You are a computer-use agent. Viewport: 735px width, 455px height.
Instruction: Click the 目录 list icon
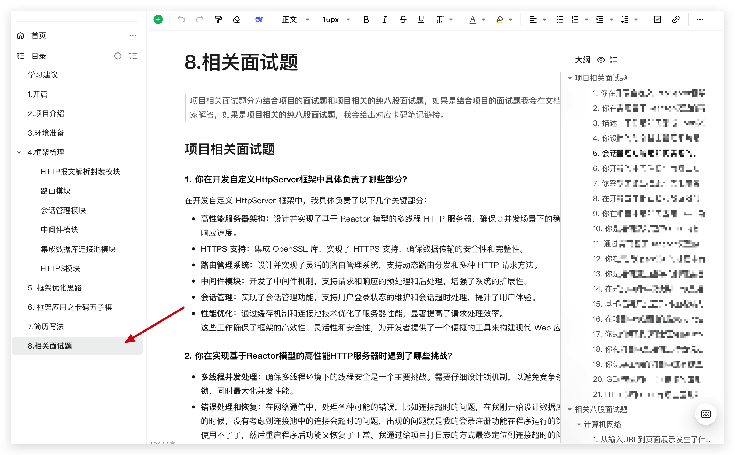(x=20, y=56)
